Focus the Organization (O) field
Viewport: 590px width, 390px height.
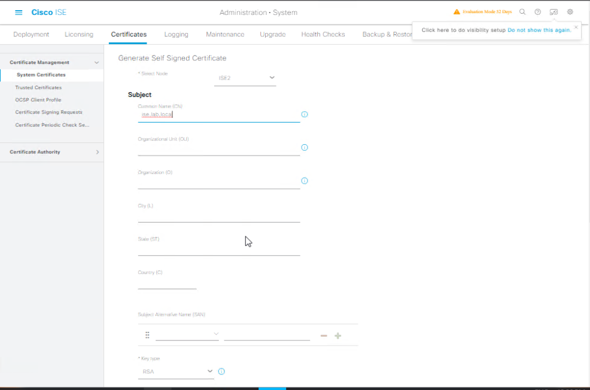click(219, 182)
